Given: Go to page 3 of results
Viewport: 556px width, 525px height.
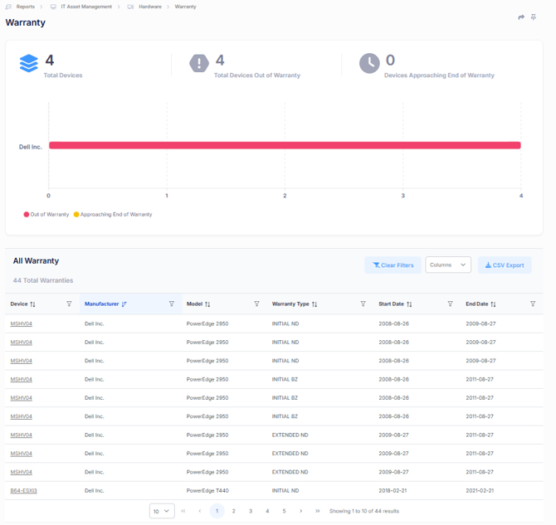Looking at the screenshot, I should pyautogui.click(x=251, y=511).
